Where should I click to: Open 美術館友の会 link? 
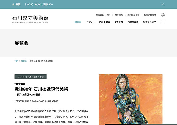[x=133, y=15]
